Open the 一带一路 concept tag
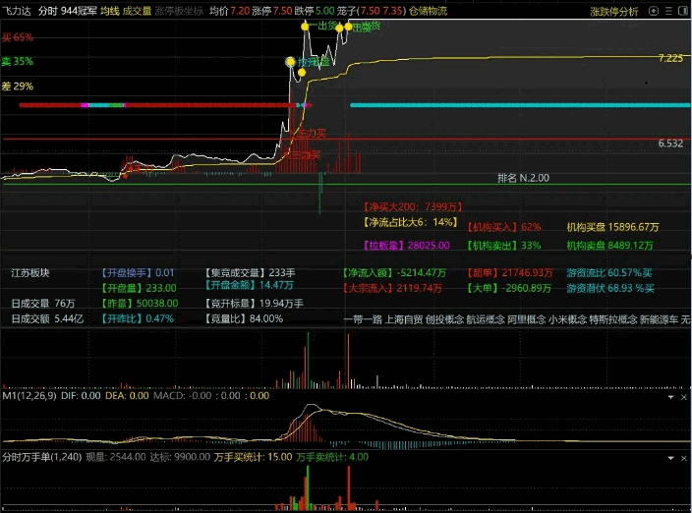 pyautogui.click(x=363, y=319)
